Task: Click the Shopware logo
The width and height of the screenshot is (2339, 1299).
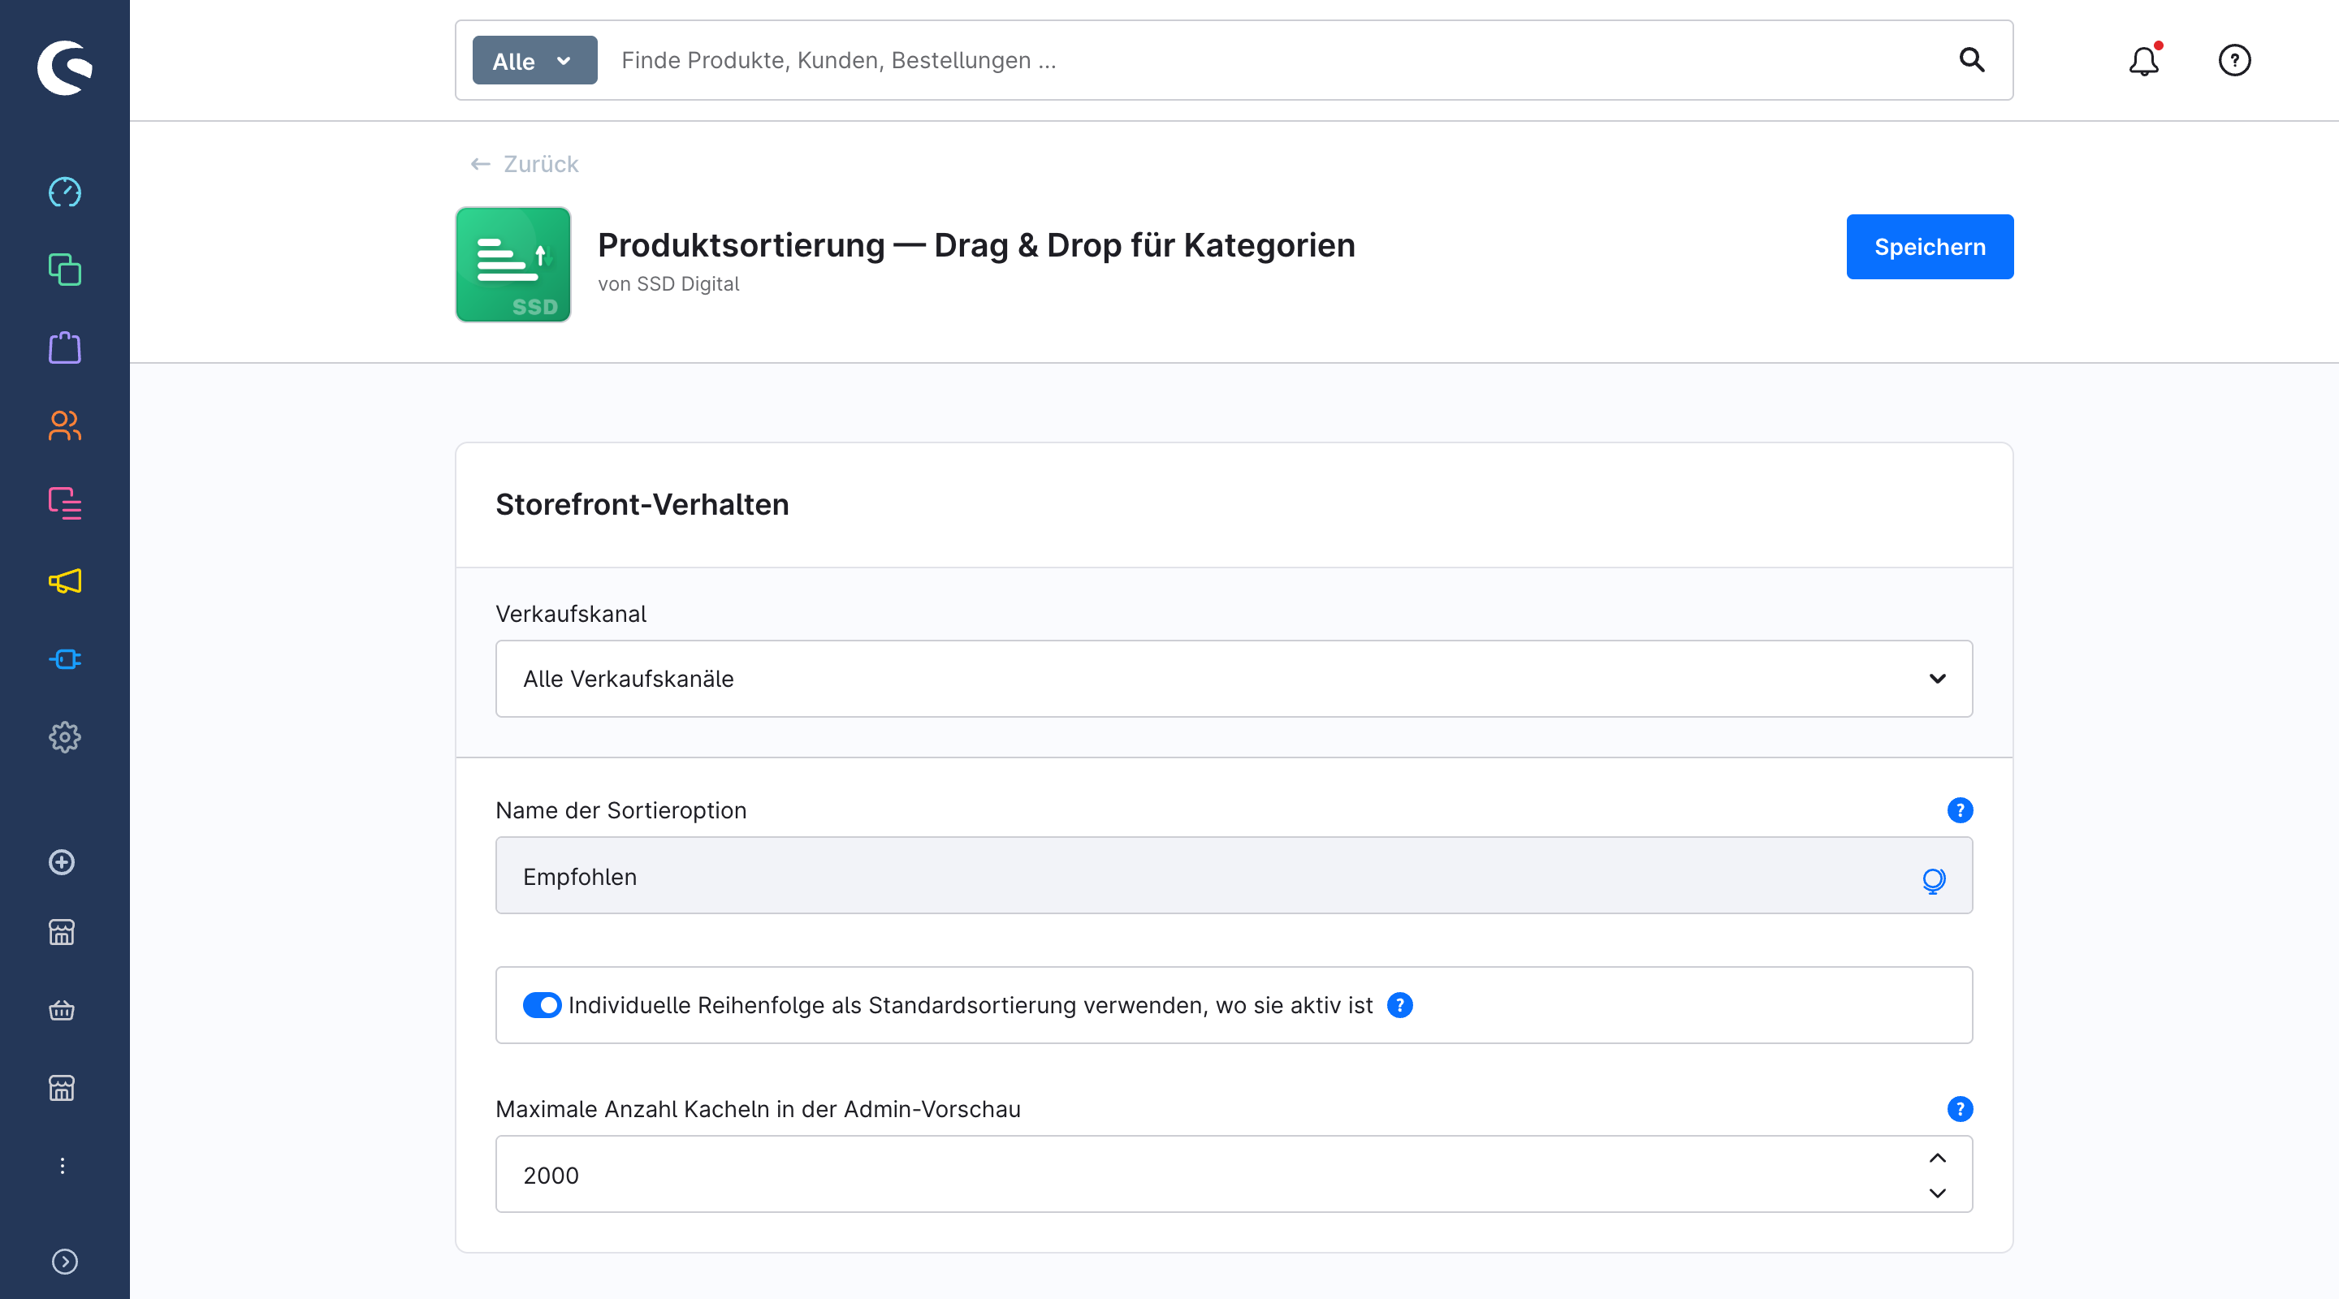Action: [x=64, y=67]
